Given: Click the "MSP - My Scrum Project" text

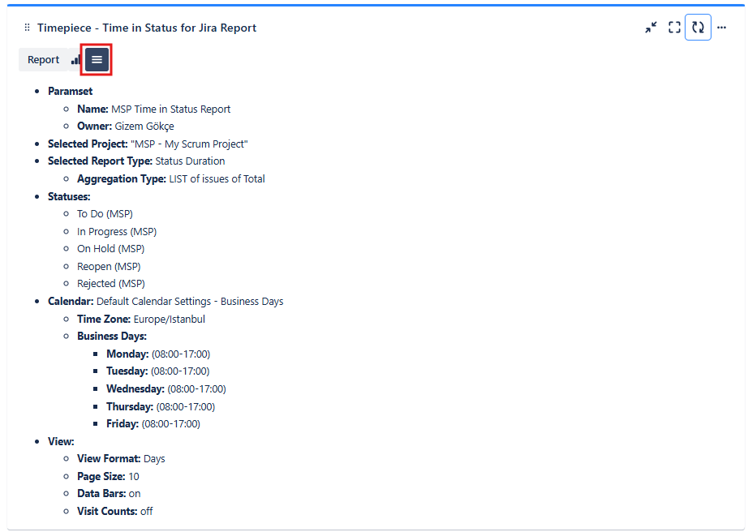Looking at the screenshot, I should click(x=189, y=144).
